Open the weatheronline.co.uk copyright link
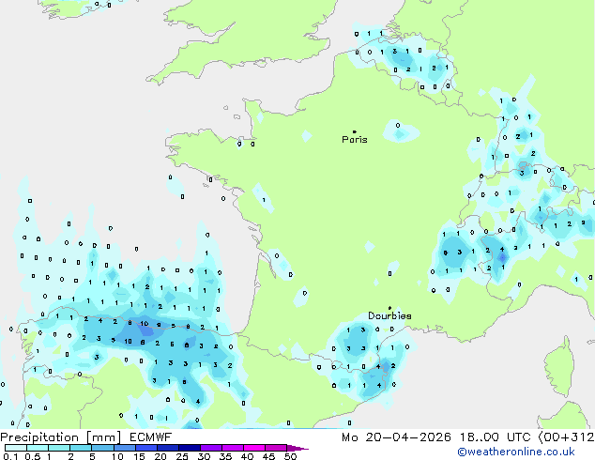595x460 pixels. 515,452
